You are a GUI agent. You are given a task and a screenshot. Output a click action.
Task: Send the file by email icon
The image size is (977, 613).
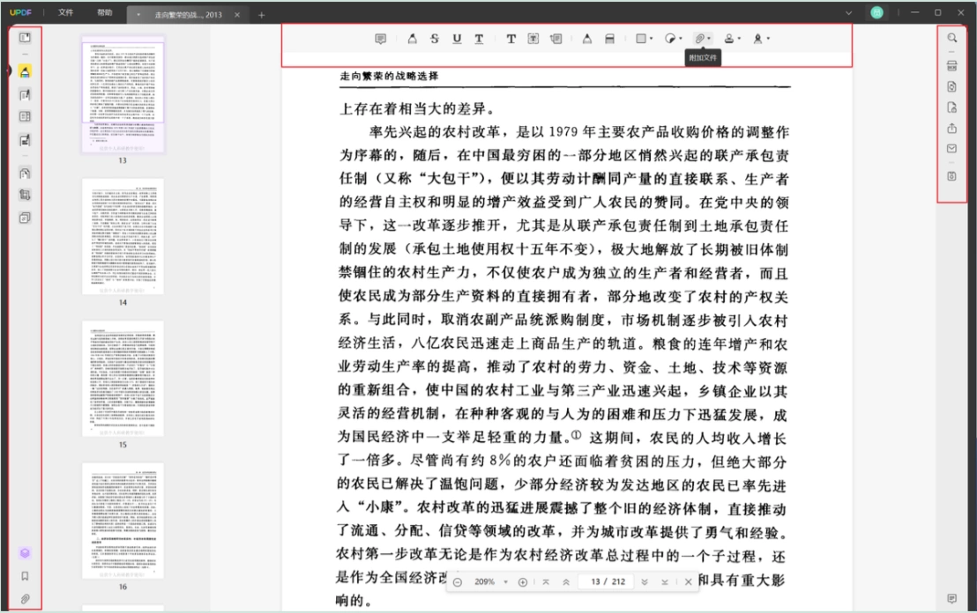[x=952, y=149]
